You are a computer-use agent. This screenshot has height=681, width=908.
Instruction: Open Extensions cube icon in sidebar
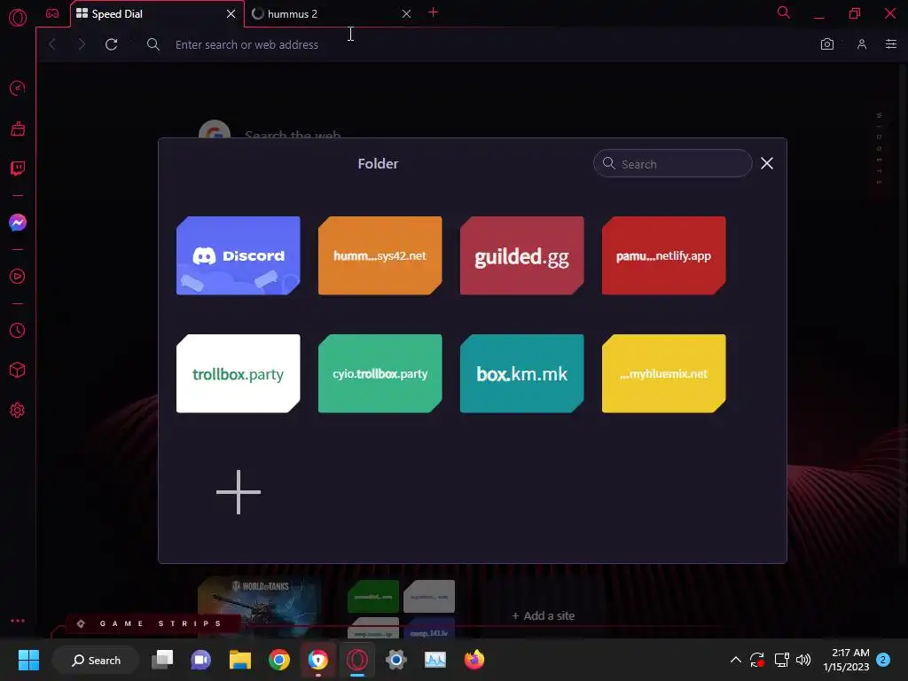[18, 370]
